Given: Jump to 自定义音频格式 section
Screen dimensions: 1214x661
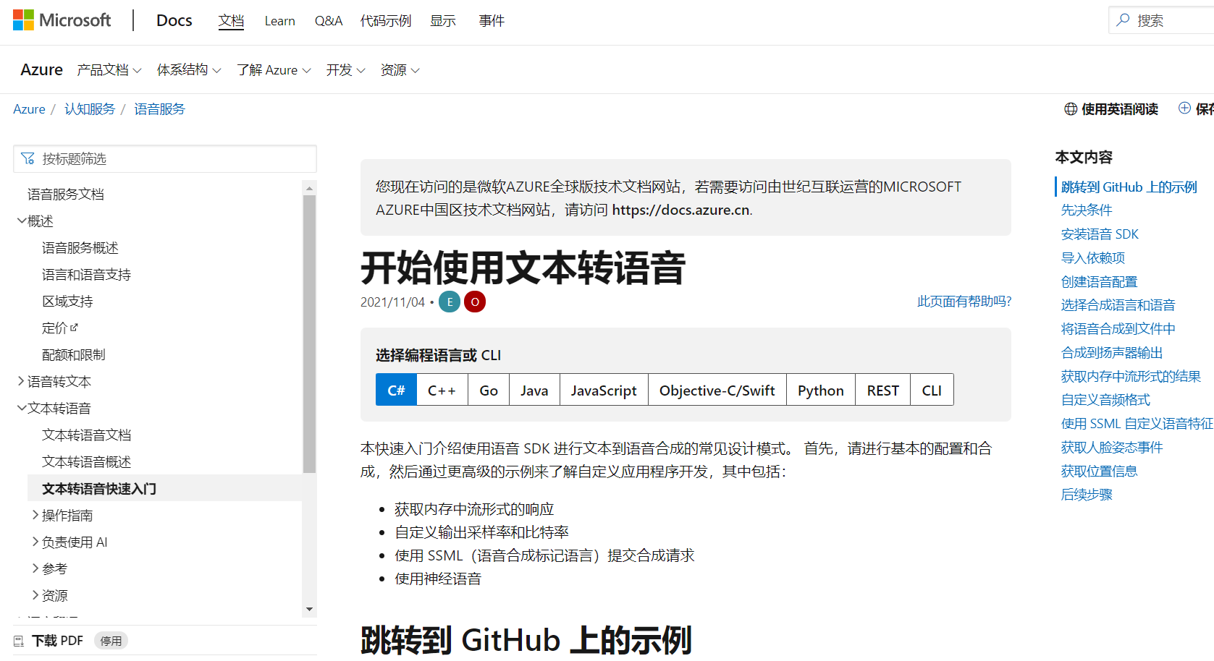Looking at the screenshot, I should click(x=1105, y=400).
